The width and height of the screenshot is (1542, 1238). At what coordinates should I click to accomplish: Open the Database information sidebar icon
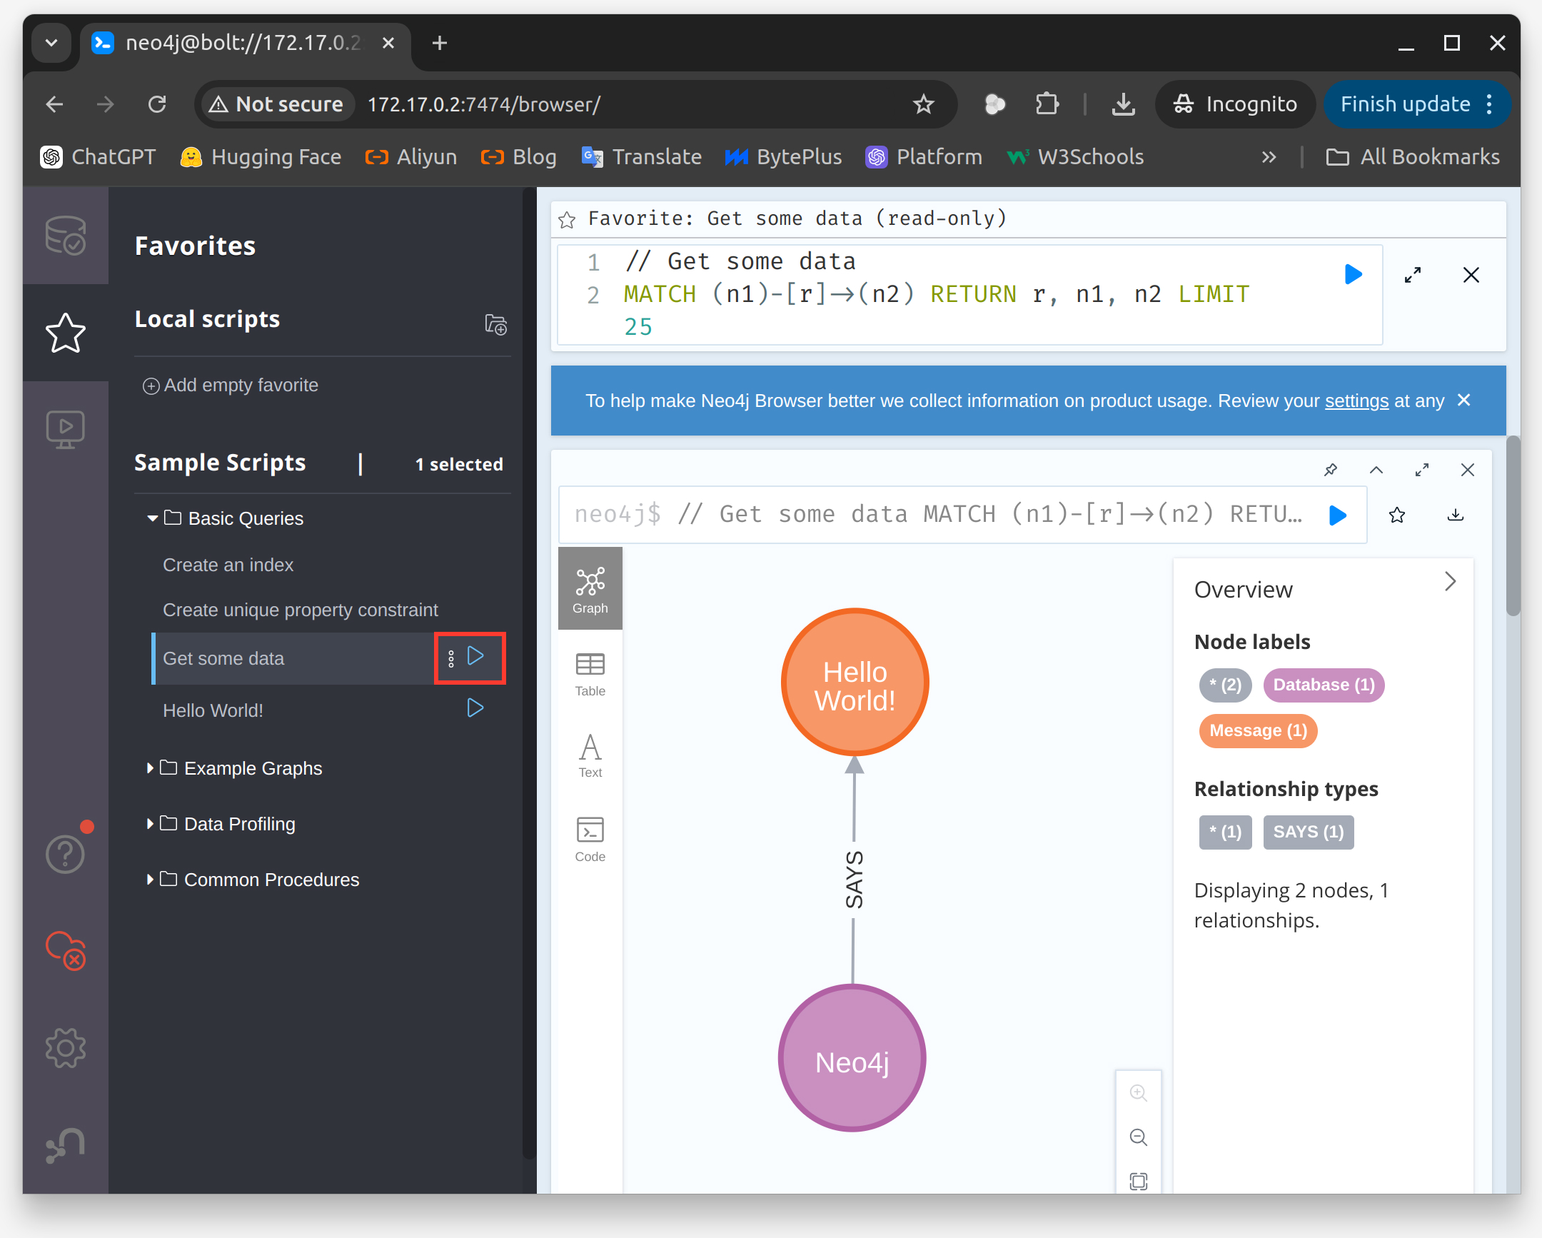pos(65,236)
